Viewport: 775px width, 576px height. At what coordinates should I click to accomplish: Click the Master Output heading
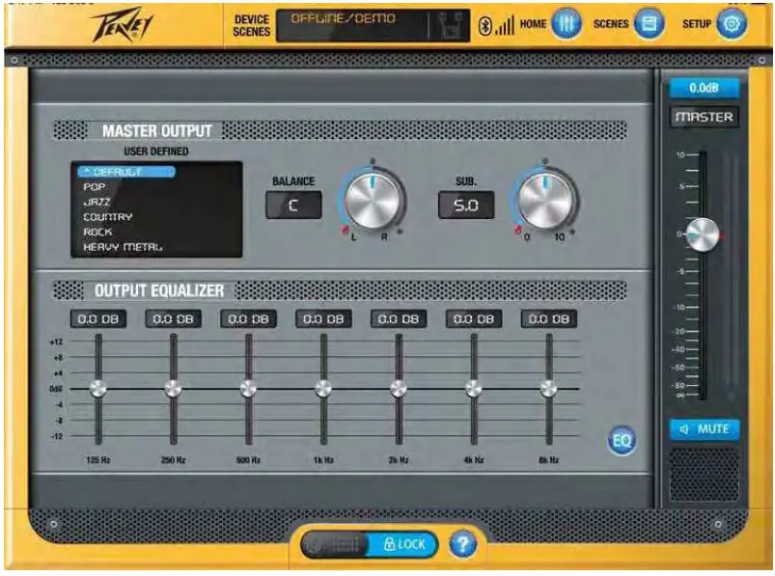coord(156,131)
